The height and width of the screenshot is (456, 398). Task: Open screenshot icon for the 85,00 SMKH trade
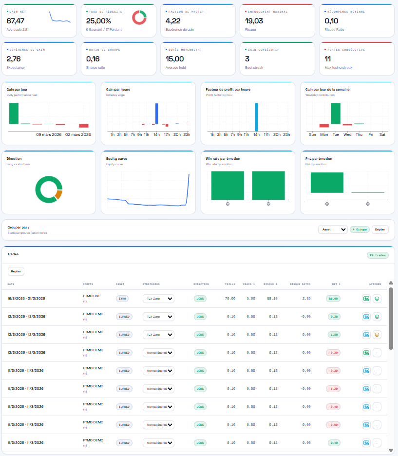(366, 299)
